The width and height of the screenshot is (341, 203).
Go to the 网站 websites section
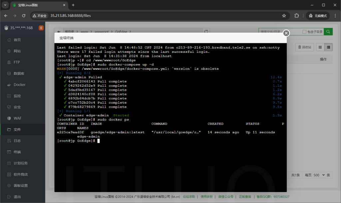point(17,51)
